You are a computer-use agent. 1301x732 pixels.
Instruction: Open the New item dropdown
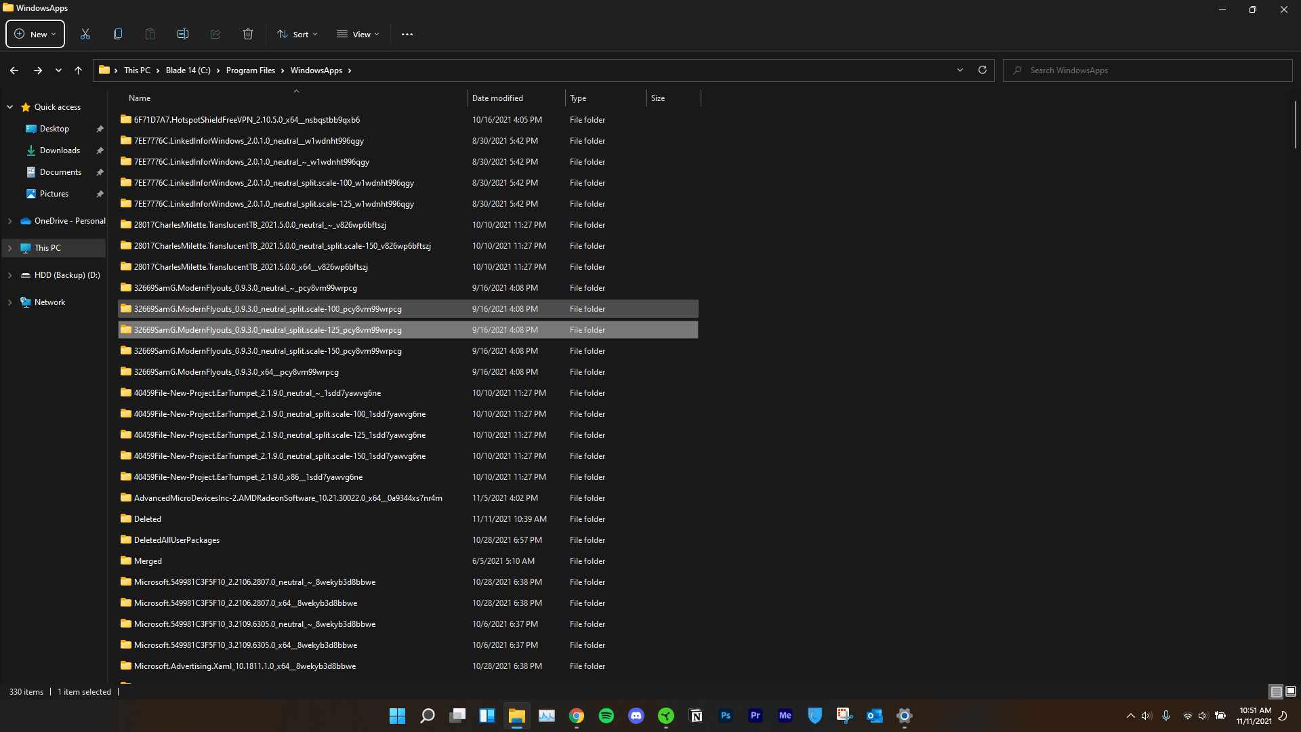pos(35,35)
